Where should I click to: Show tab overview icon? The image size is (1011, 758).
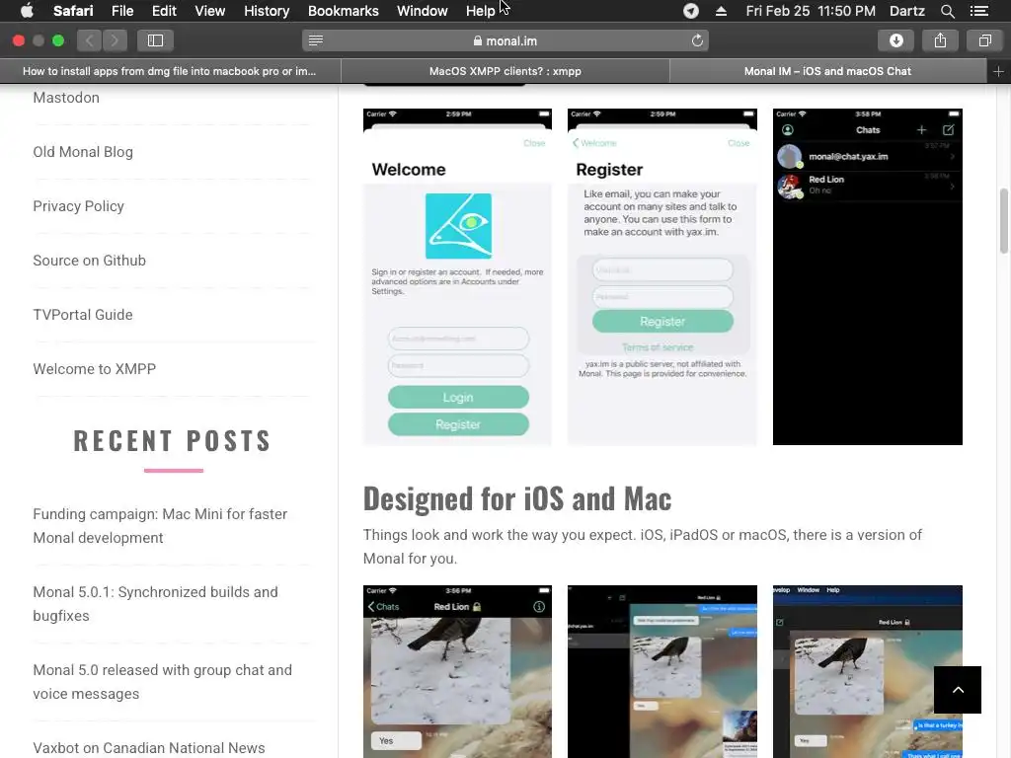(984, 40)
